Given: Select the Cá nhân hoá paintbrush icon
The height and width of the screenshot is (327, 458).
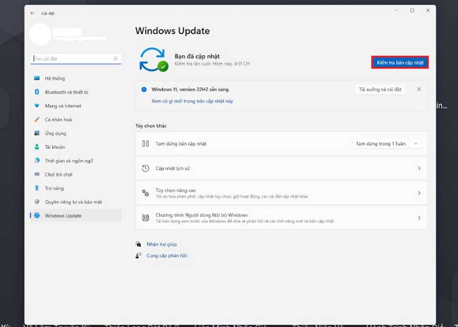Looking at the screenshot, I should 37,119.
